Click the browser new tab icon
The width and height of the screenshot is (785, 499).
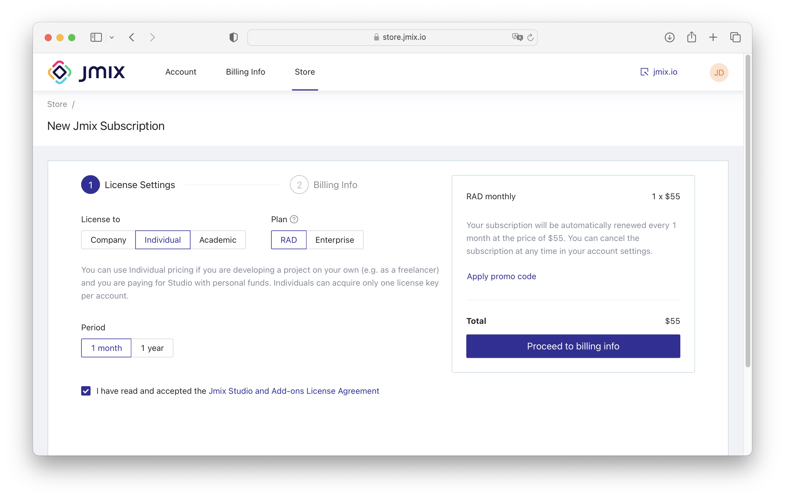tap(714, 36)
